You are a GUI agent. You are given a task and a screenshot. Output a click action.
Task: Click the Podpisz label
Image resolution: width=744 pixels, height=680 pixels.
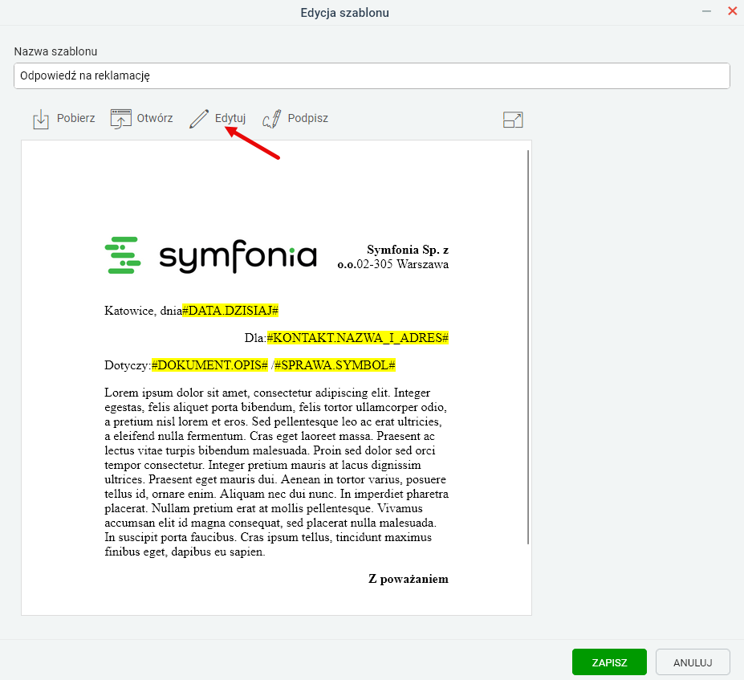(x=308, y=118)
